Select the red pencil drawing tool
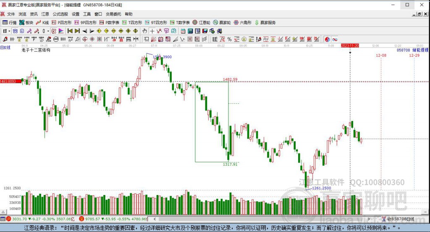 [x=5, y=39]
